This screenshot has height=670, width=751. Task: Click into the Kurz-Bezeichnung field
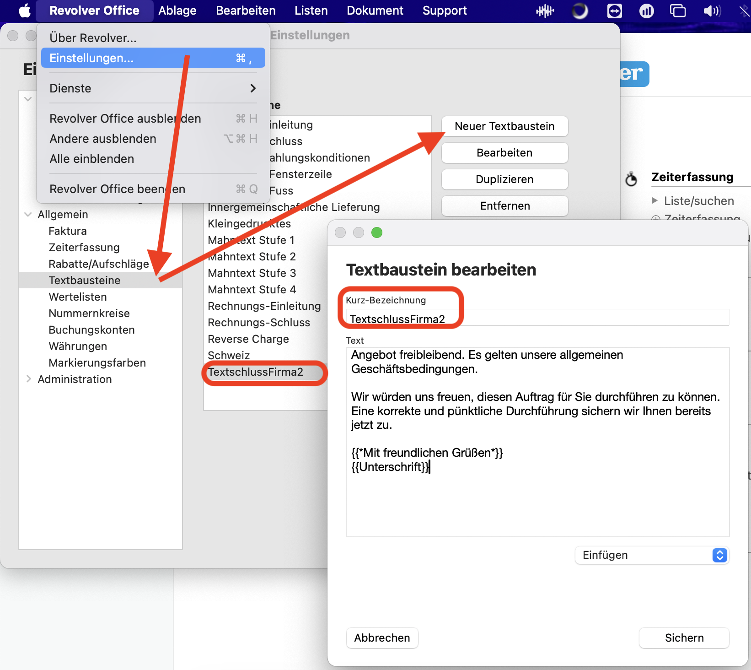click(x=537, y=319)
